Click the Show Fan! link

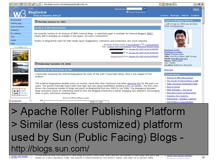point(168,70)
